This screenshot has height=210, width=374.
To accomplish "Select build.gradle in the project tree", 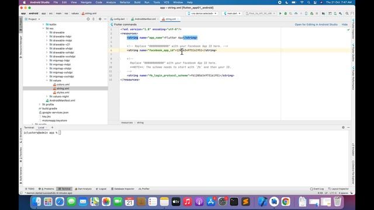I will [x=50, y=108].
